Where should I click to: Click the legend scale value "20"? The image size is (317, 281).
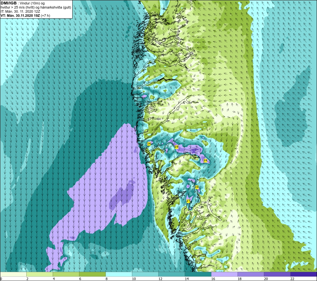tap(266, 279)
